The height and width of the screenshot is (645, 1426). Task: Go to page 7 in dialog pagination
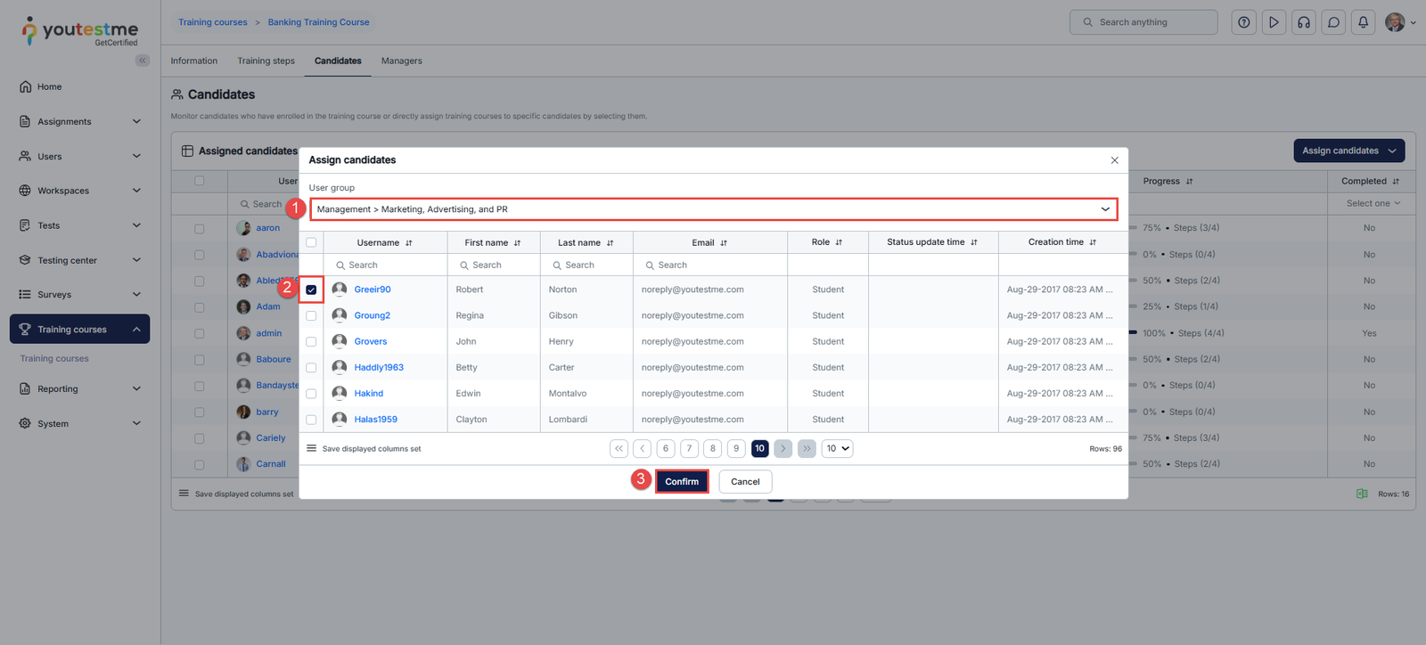[x=689, y=448]
